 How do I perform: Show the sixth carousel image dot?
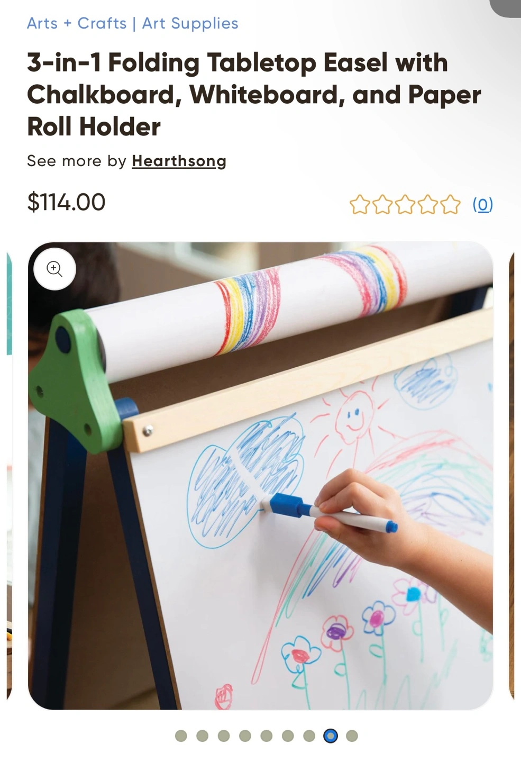click(x=288, y=736)
